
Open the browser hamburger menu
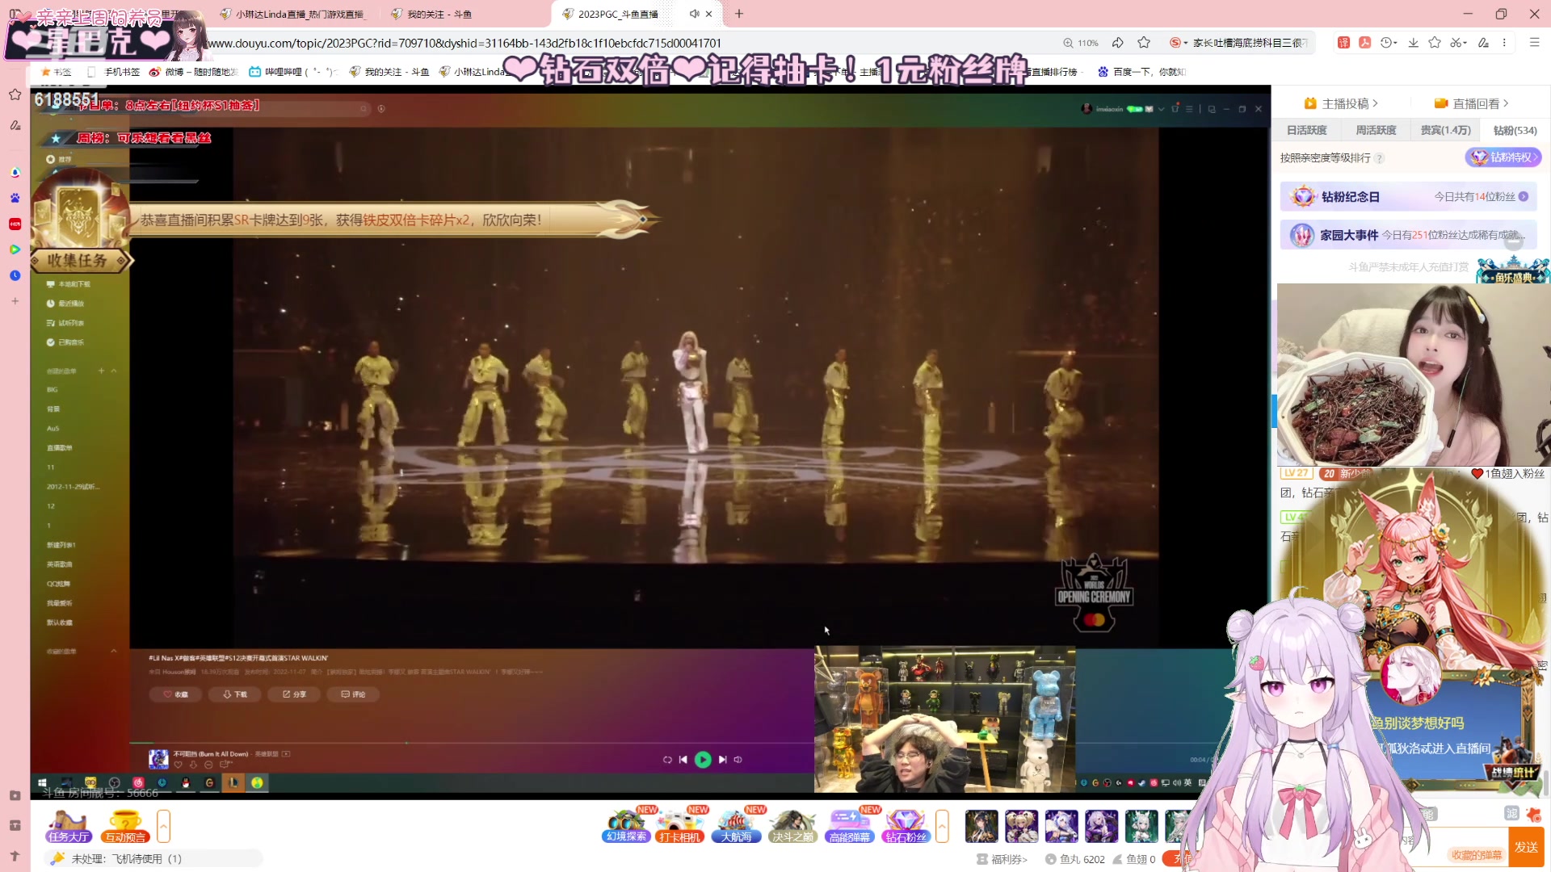point(1534,43)
